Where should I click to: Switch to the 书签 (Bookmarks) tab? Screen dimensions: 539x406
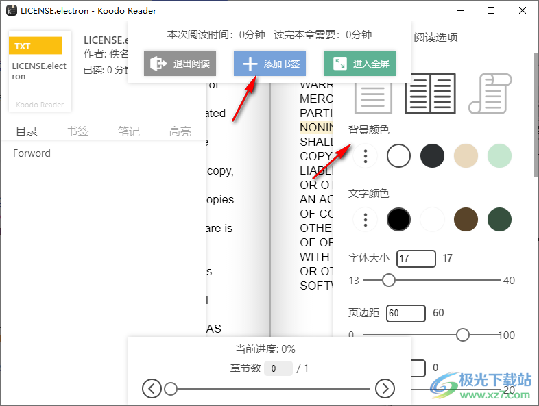click(x=77, y=131)
